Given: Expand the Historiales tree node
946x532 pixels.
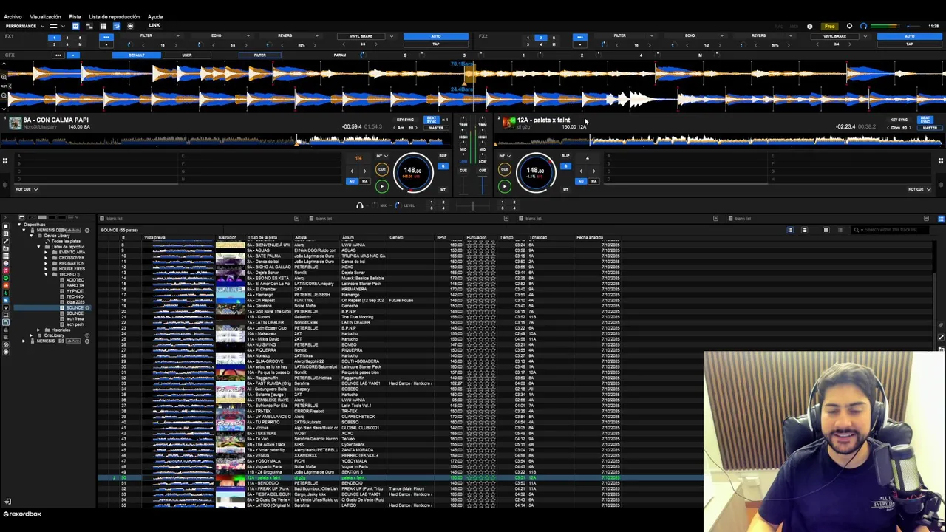Looking at the screenshot, I should click(x=39, y=330).
